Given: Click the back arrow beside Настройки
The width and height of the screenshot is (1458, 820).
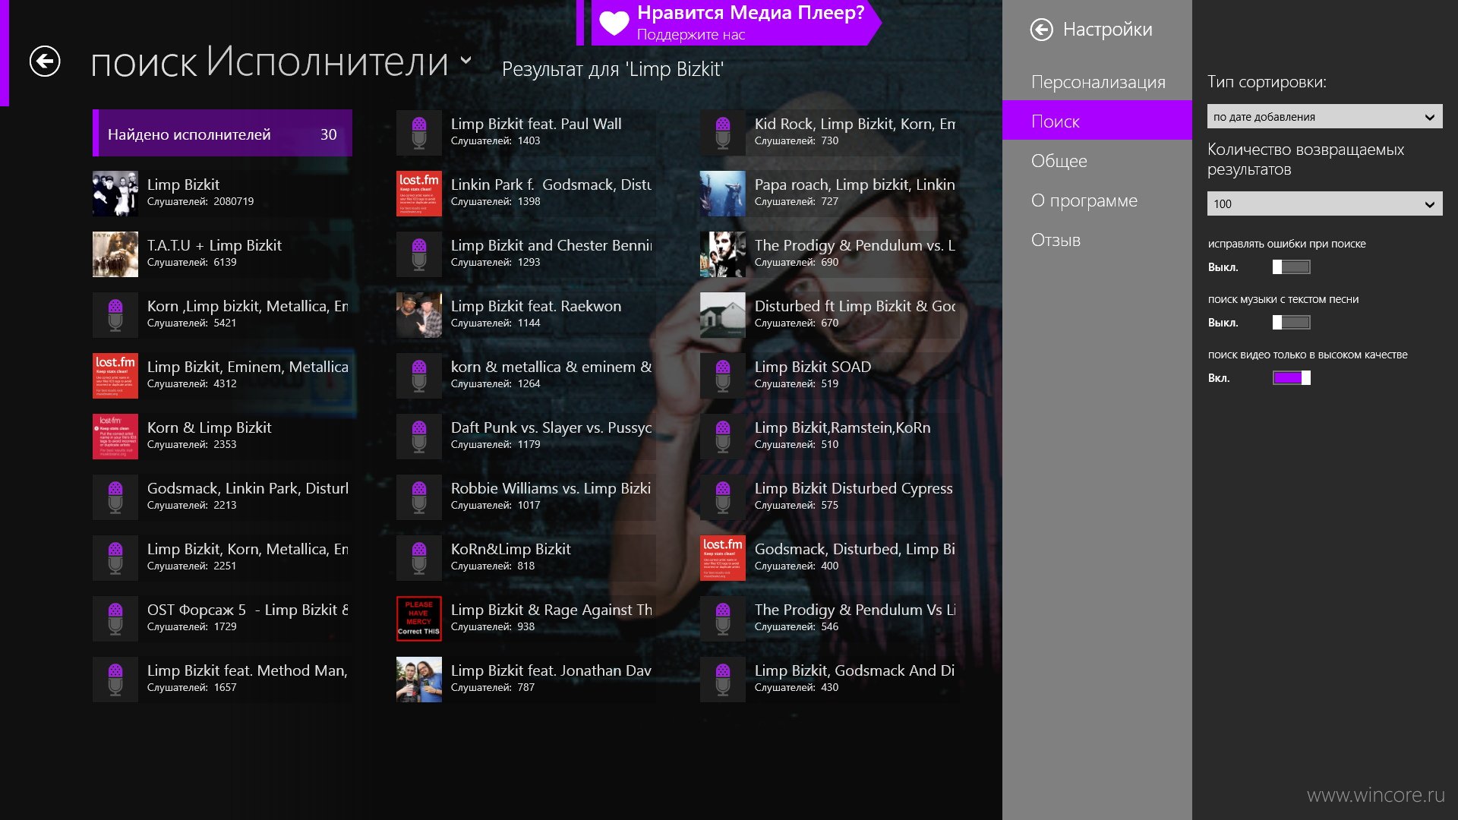Looking at the screenshot, I should pos(1042,30).
